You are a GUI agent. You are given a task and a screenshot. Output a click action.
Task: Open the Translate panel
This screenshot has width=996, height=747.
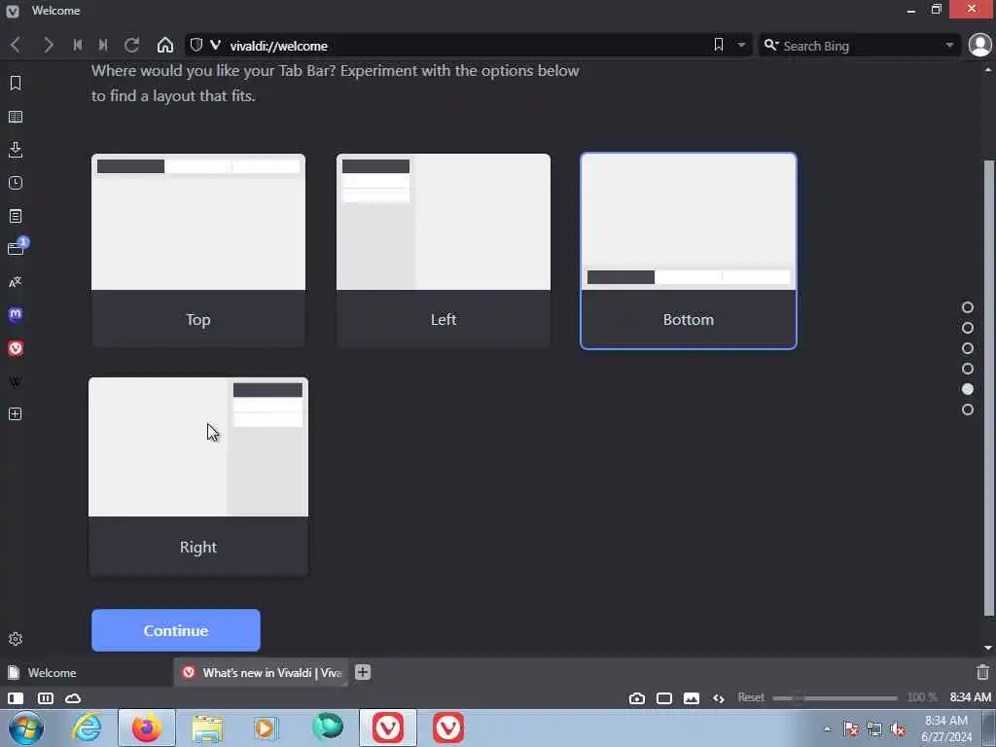pos(16,282)
